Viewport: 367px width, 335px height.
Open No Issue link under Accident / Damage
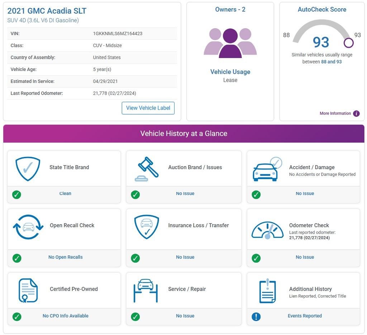305,193
